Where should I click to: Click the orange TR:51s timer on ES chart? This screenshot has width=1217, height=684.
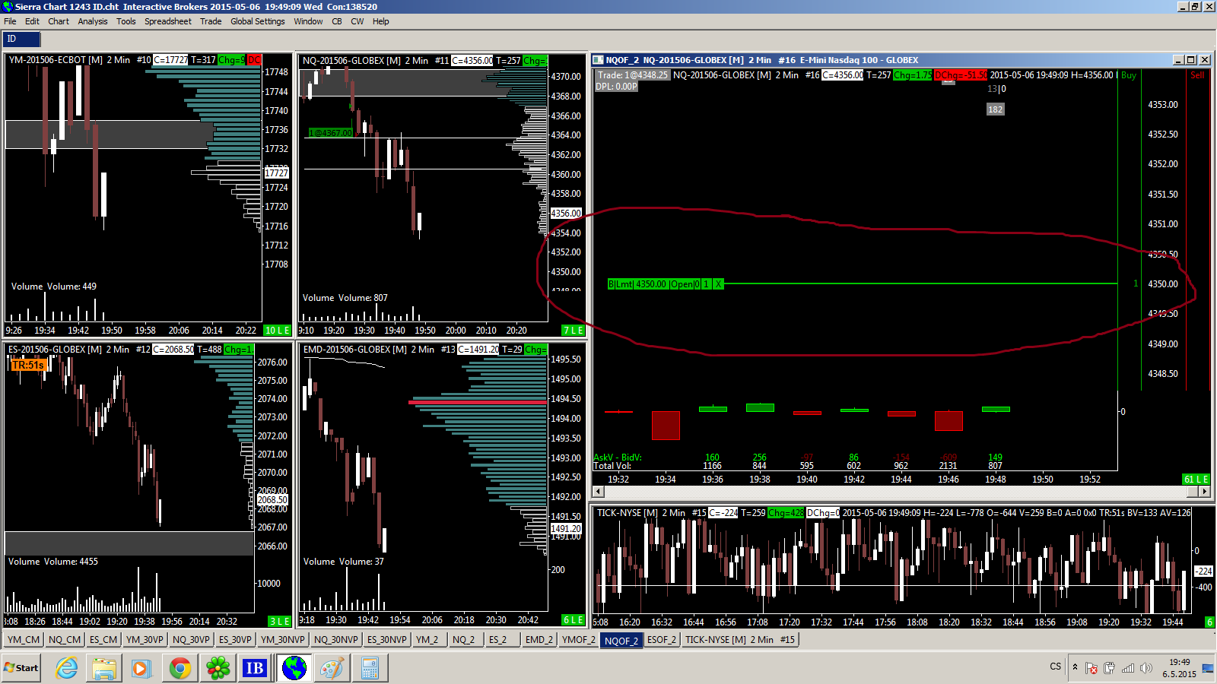(28, 366)
